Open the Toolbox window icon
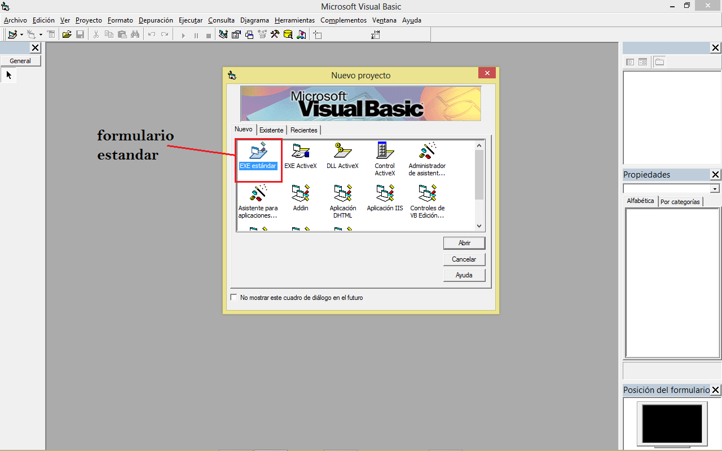Image resolution: width=722 pixels, height=451 pixels. 275,34
